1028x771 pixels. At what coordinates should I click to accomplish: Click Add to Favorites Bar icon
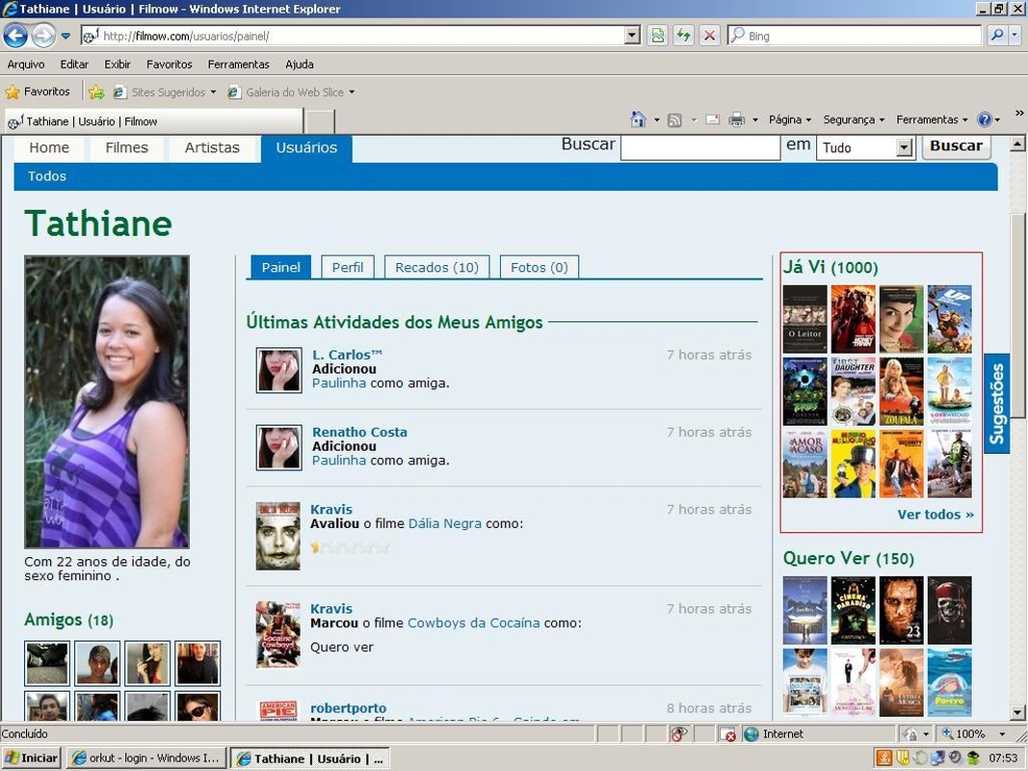[x=96, y=92]
